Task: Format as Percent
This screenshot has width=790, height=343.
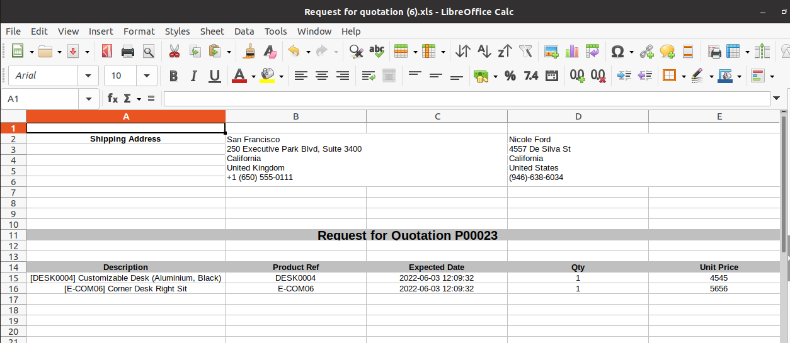Action: (510, 76)
